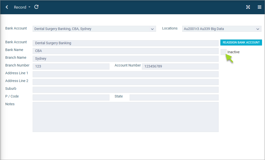Screen dimensions: 265x160
Task: Click the Record dropdown caret
Action: pyautogui.click(x=29, y=7)
